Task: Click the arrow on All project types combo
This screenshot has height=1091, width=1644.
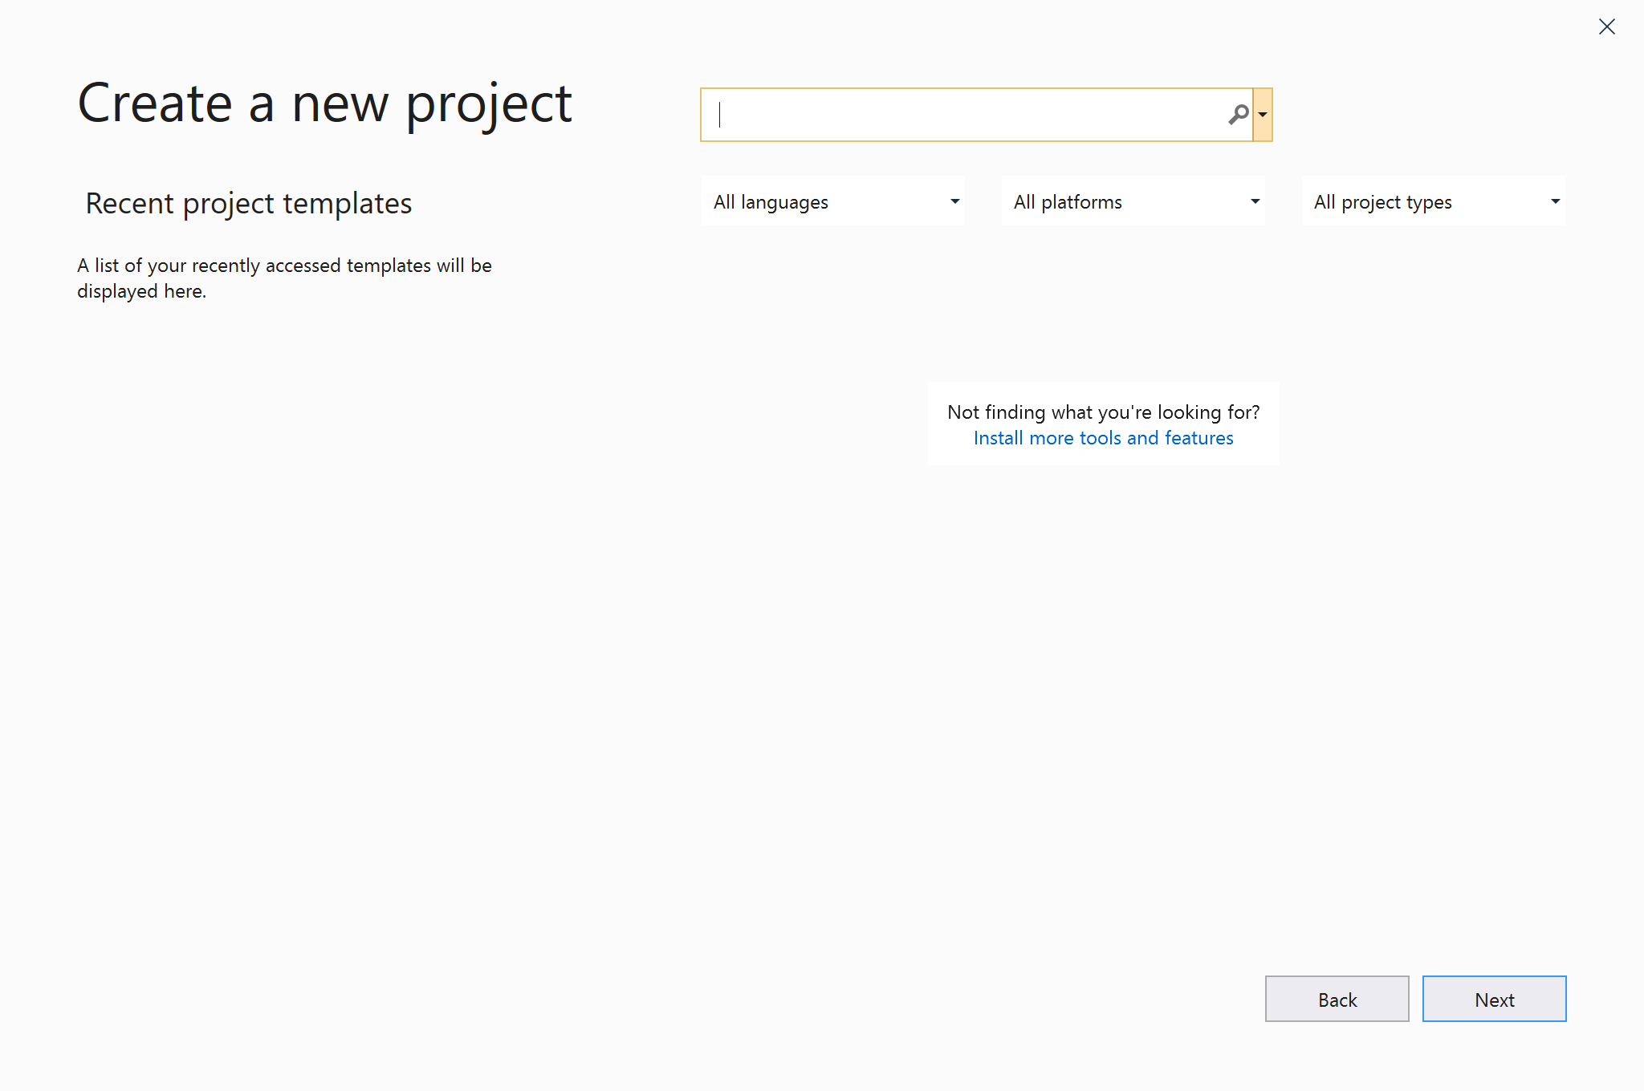Action: 1555,201
